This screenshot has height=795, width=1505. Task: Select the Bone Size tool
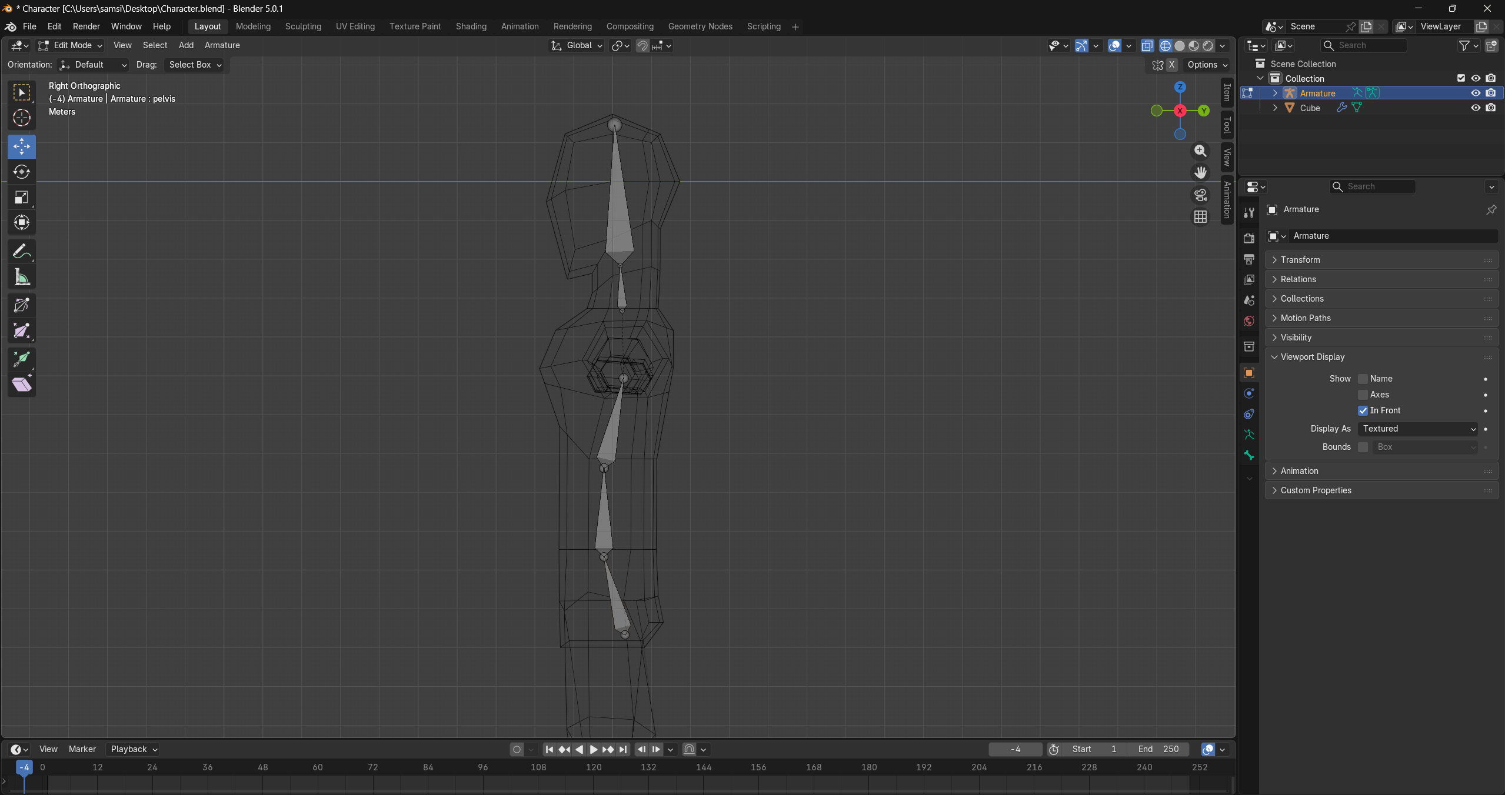click(22, 331)
